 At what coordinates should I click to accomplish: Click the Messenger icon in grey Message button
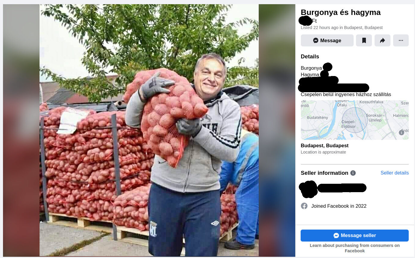coord(316,40)
